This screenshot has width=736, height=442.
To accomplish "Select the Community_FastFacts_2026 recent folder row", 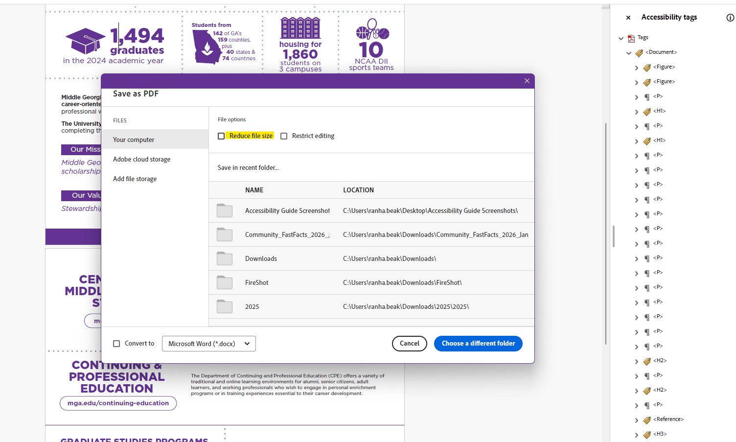I will (343, 234).
